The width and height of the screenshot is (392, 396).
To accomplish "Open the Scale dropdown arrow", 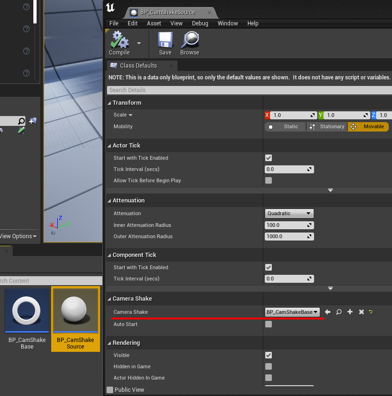I will [131, 115].
